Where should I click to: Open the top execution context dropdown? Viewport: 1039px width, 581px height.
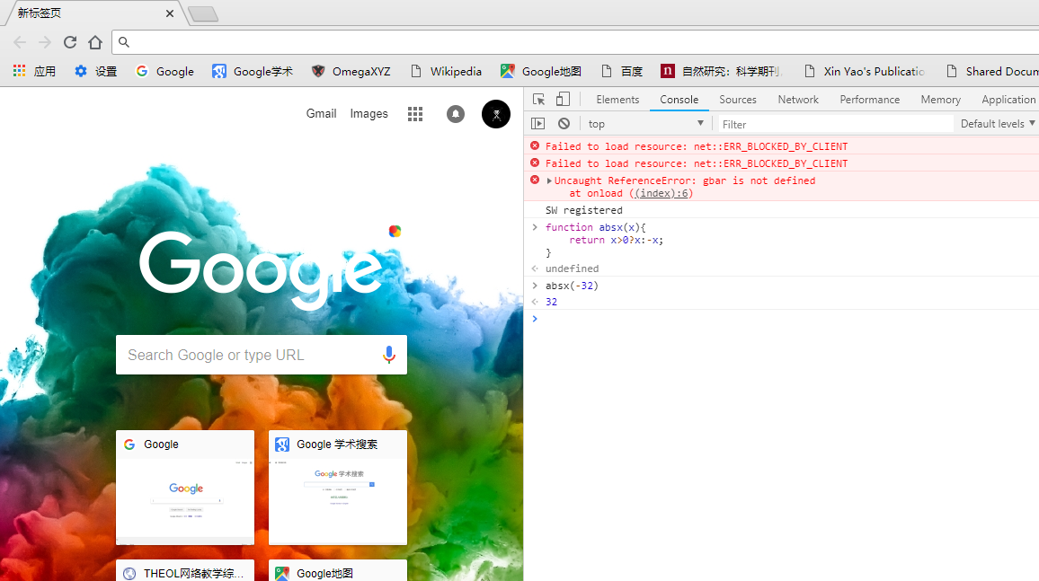tap(644, 124)
